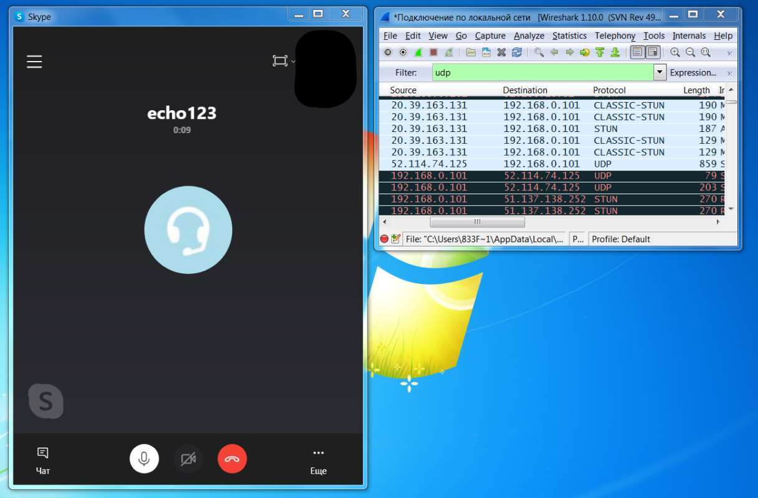Start a new live capture with the shark fin icon
This screenshot has height=498, width=758.
[418, 52]
